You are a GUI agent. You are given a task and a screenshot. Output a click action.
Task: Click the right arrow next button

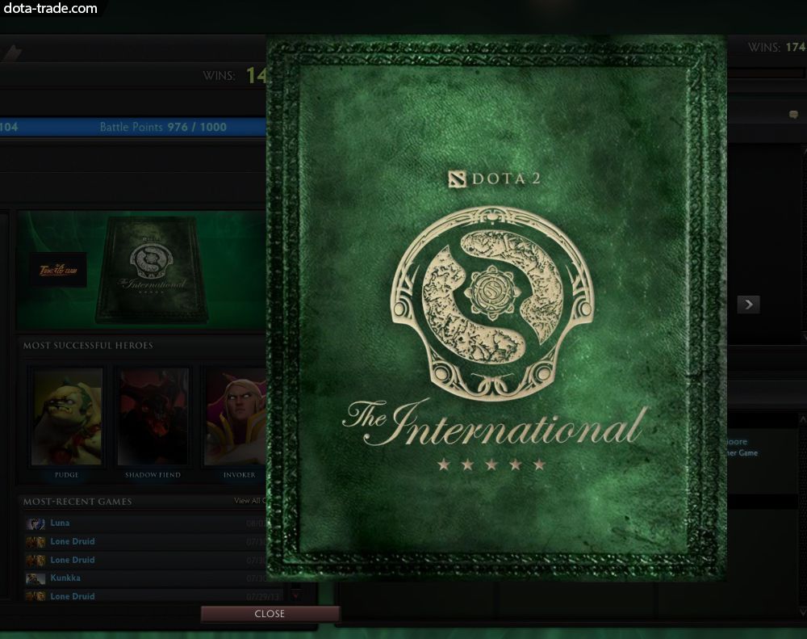pyautogui.click(x=748, y=305)
